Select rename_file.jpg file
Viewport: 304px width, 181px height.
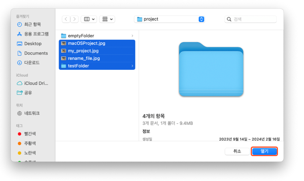[97, 58]
